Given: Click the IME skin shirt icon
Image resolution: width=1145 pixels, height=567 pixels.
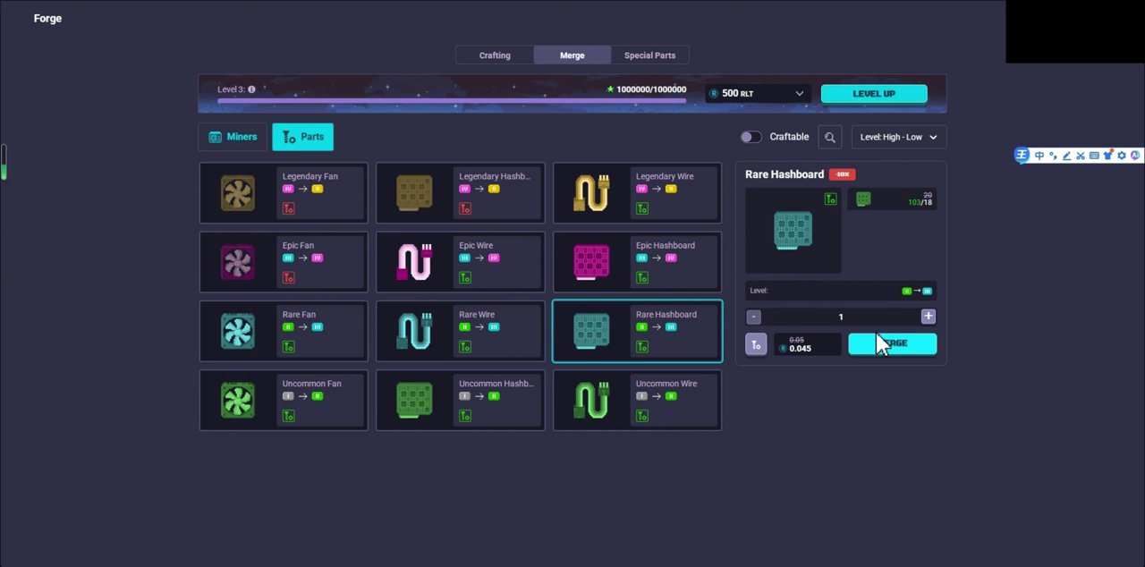Looking at the screenshot, I should coord(1107,156).
